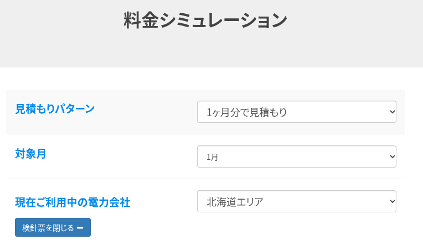Open the 対象月 month dropdown
Image resolution: width=423 pixels, height=240 pixels.
(296, 156)
